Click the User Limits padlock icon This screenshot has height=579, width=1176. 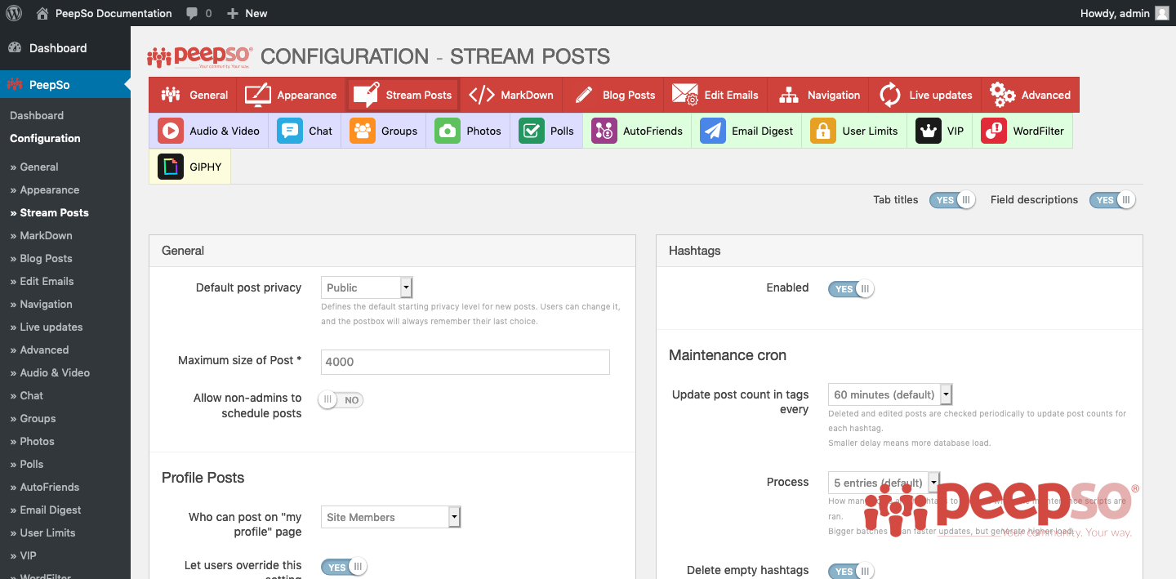tap(823, 131)
